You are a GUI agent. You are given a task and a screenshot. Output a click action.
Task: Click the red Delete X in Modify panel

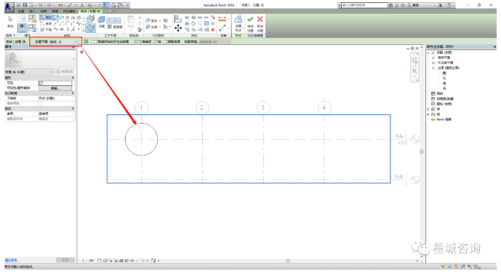point(213,30)
